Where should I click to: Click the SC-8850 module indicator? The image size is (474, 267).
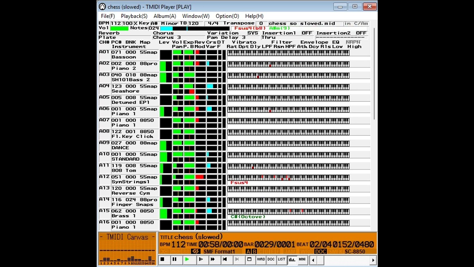pyautogui.click(x=355, y=251)
